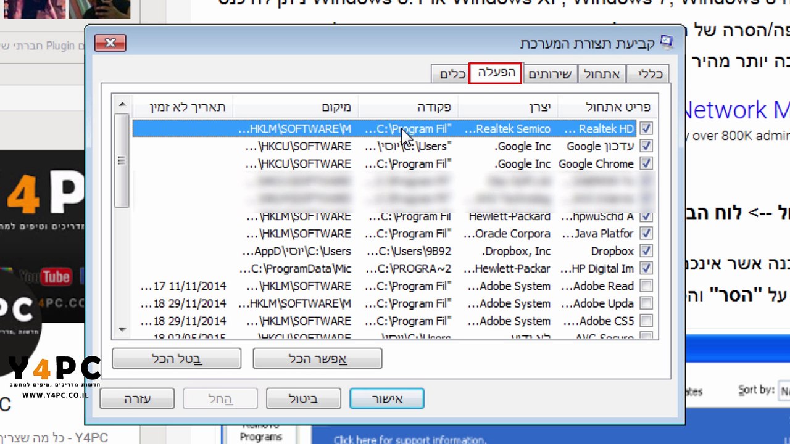Select the Google Inc cell in Chrome row
This screenshot has height=444, width=790.
[x=523, y=163]
